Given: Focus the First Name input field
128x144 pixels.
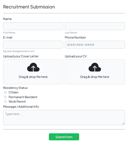Looking at the screenshot, I should [x=33, y=26].
